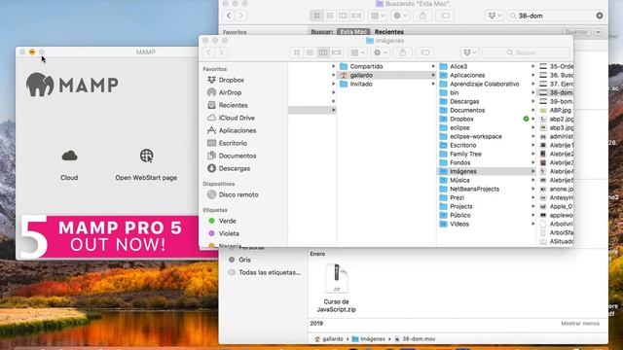This screenshot has height=350, width=623.
Task: Open the action gear menu in Imágenes window
Action: [380, 52]
